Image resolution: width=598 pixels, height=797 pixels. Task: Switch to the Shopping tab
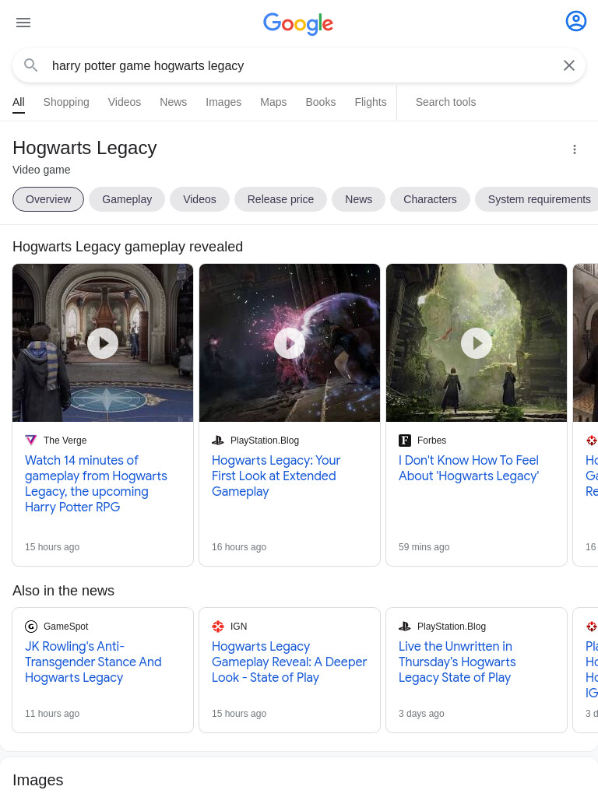(66, 102)
